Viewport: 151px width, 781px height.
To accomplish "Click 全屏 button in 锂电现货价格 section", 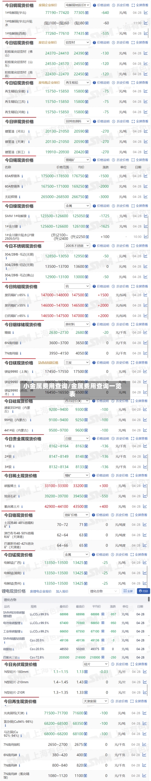I will (128, 591).
